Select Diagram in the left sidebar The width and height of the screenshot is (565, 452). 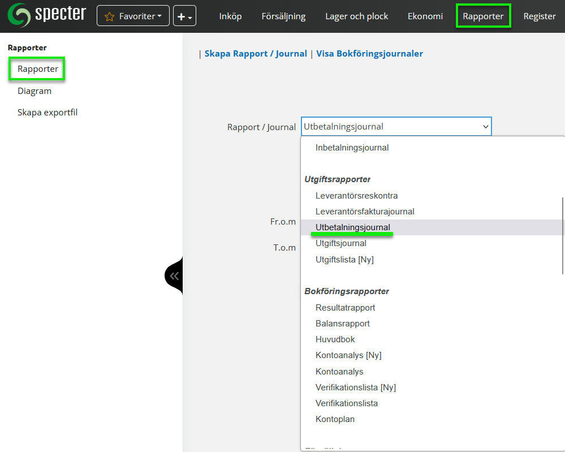pos(34,91)
